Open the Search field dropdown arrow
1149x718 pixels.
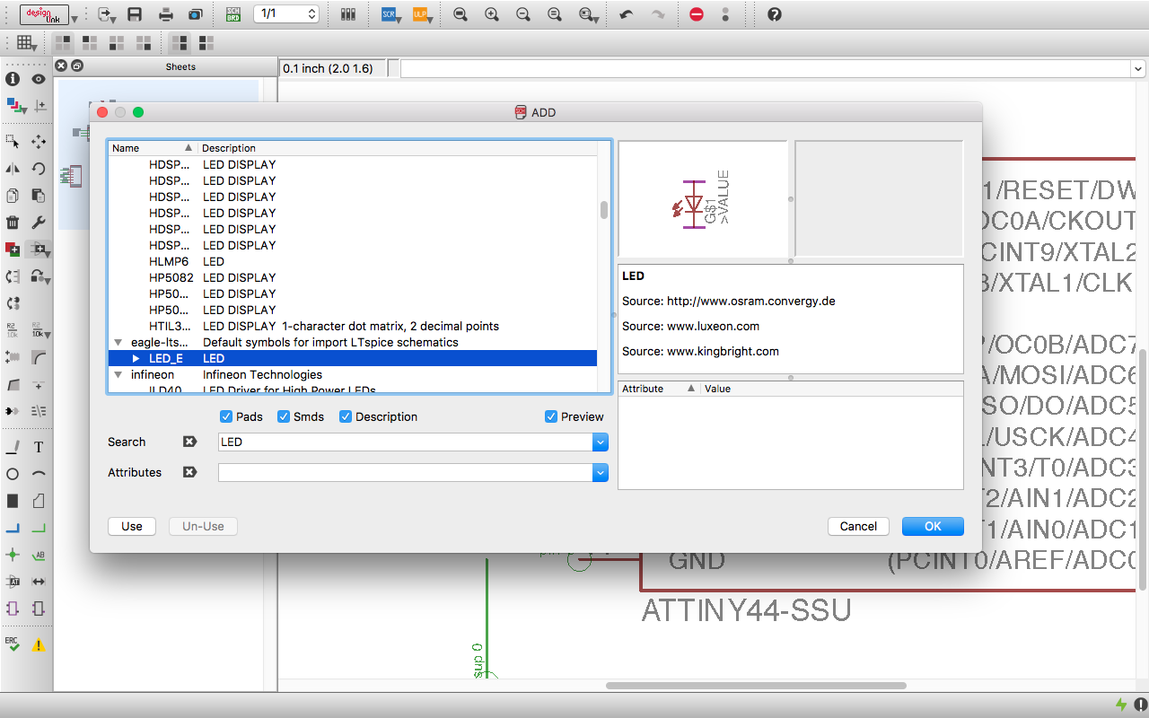tap(601, 442)
